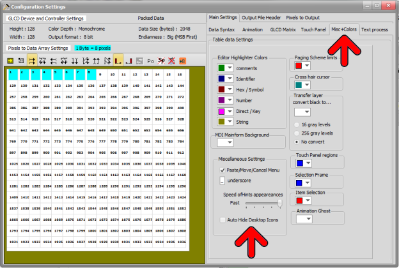Click pixel grid cell 16

click(180, 75)
